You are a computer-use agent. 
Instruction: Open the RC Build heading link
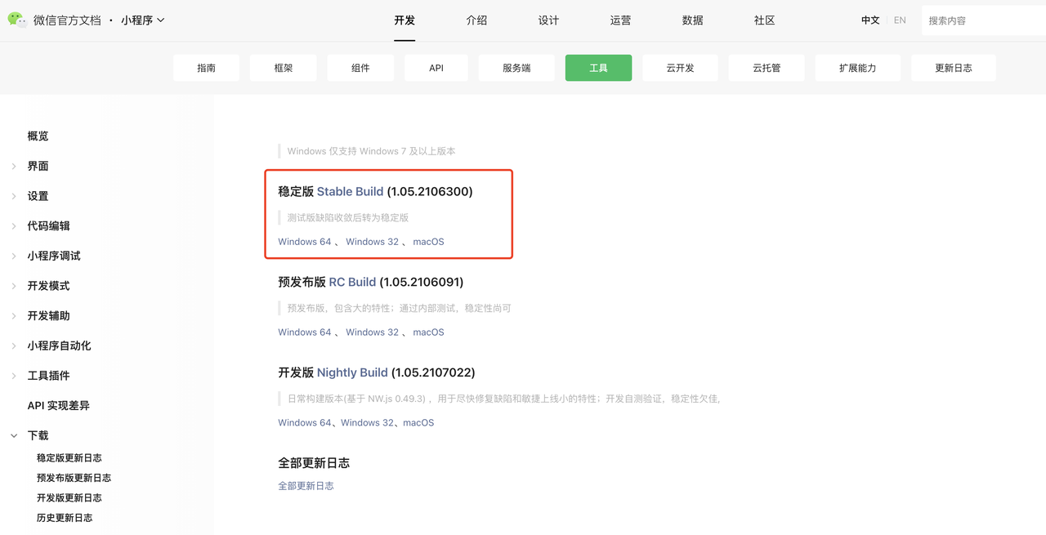352,283
